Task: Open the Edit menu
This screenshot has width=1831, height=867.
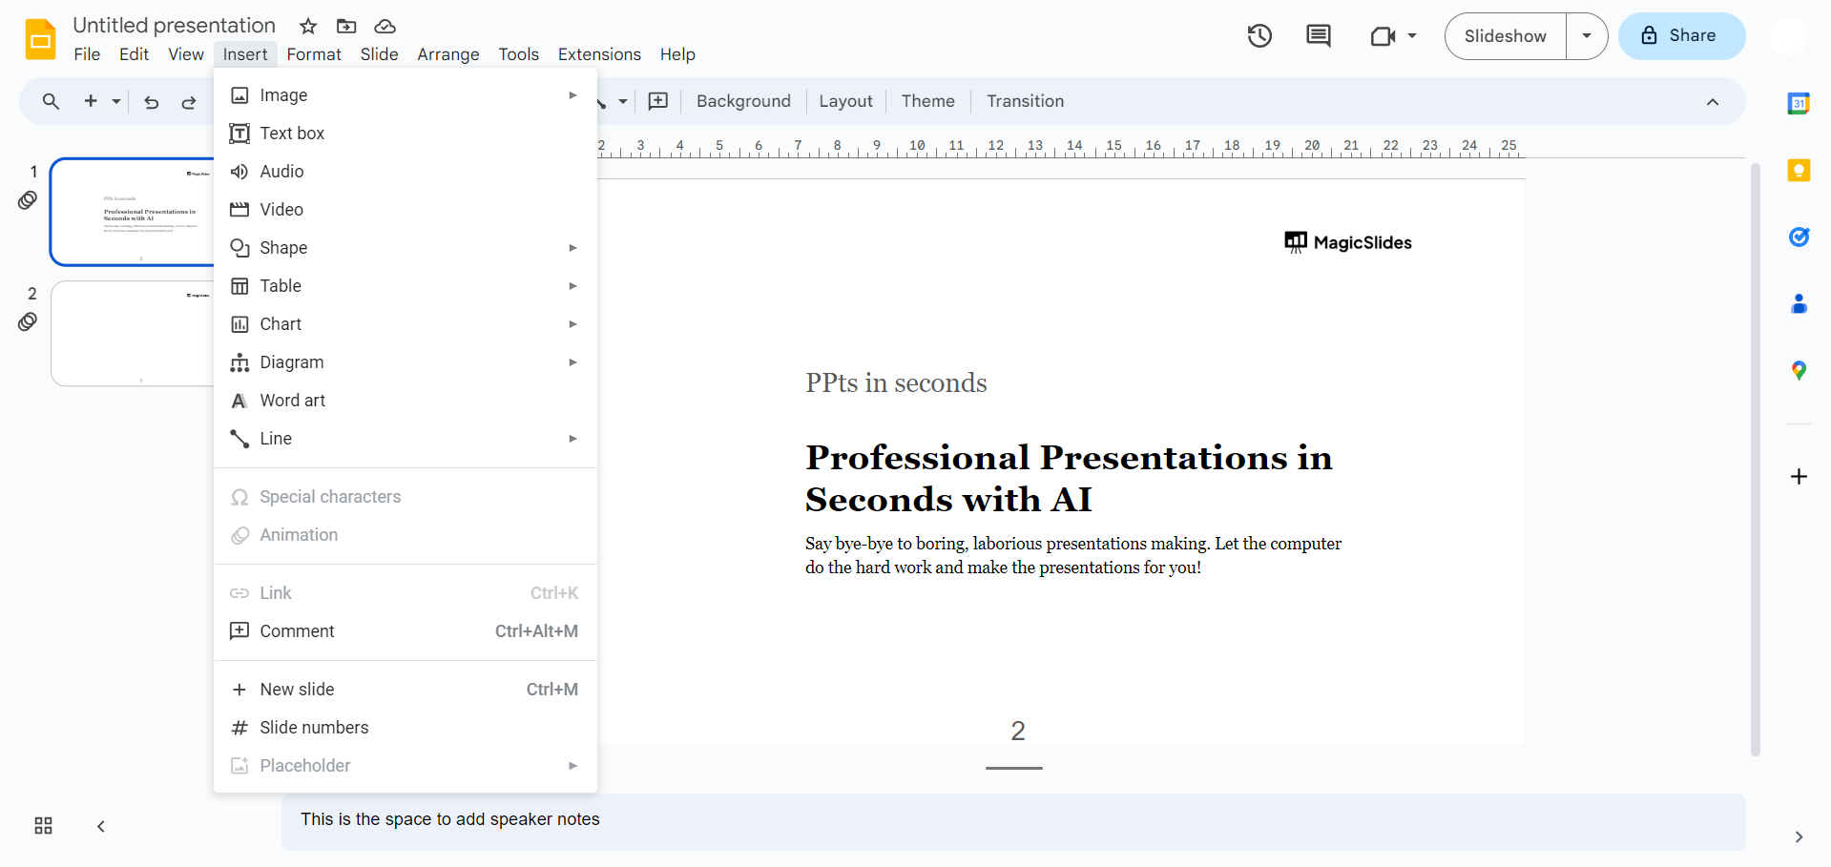Action: point(134,54)
